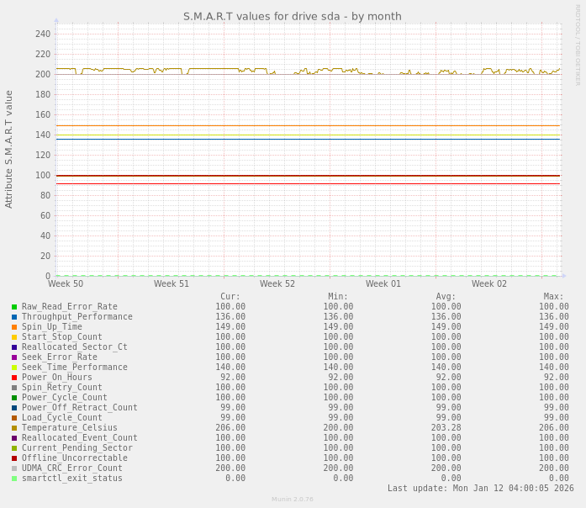This screenshot has height=508, width=586.
Task: Click the Avg: column header
Action: 446,297
